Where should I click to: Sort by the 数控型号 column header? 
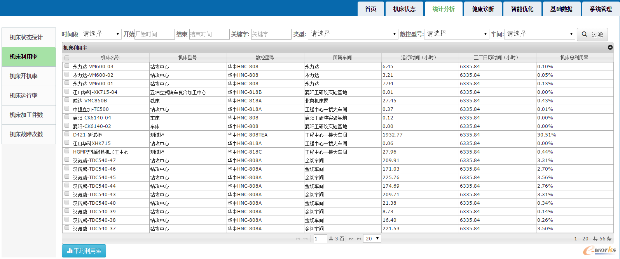265,57
